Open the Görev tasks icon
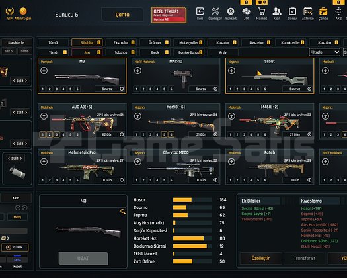Image resolution: width=347 pixels, height=278 pixels. 292,11
